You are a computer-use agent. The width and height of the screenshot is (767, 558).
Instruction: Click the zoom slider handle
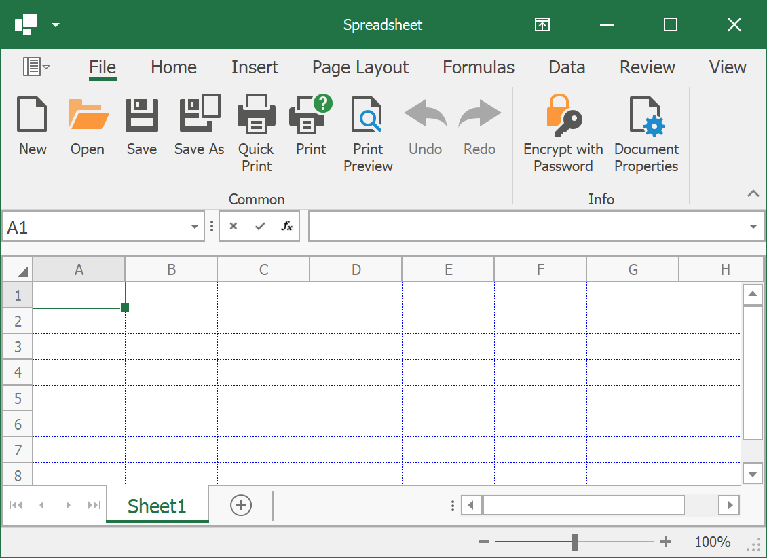pos(575,542)
